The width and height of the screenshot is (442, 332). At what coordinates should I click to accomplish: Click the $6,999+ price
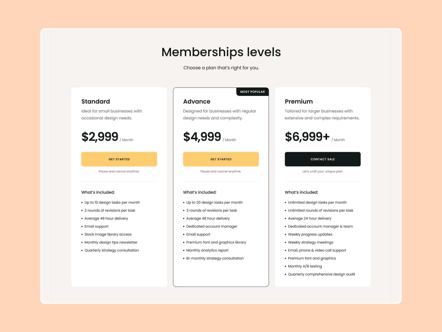307,137
